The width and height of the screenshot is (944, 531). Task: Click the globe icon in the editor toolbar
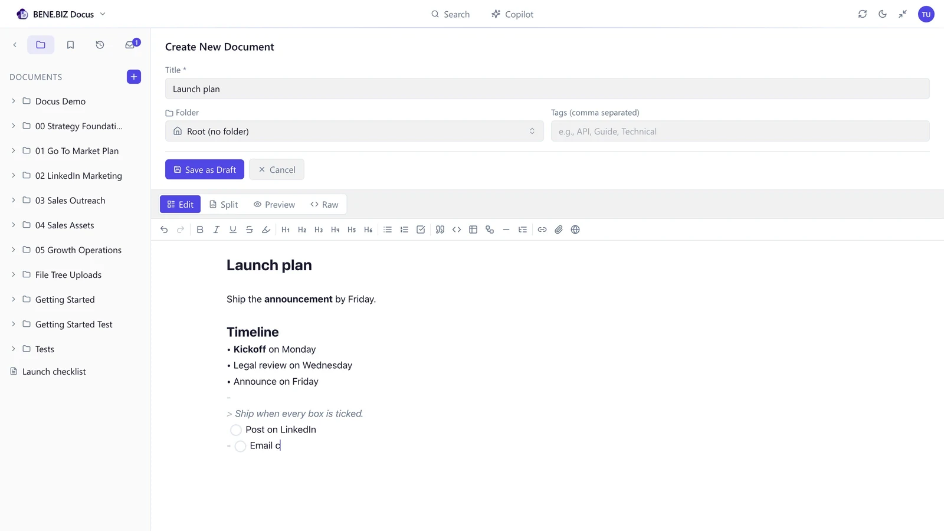pyautogui.click(x=575, y=230)
